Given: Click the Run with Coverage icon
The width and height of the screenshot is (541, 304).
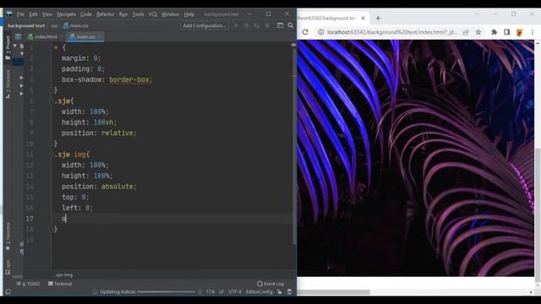Looking at the screenshot, I should [x=257, y=25].
